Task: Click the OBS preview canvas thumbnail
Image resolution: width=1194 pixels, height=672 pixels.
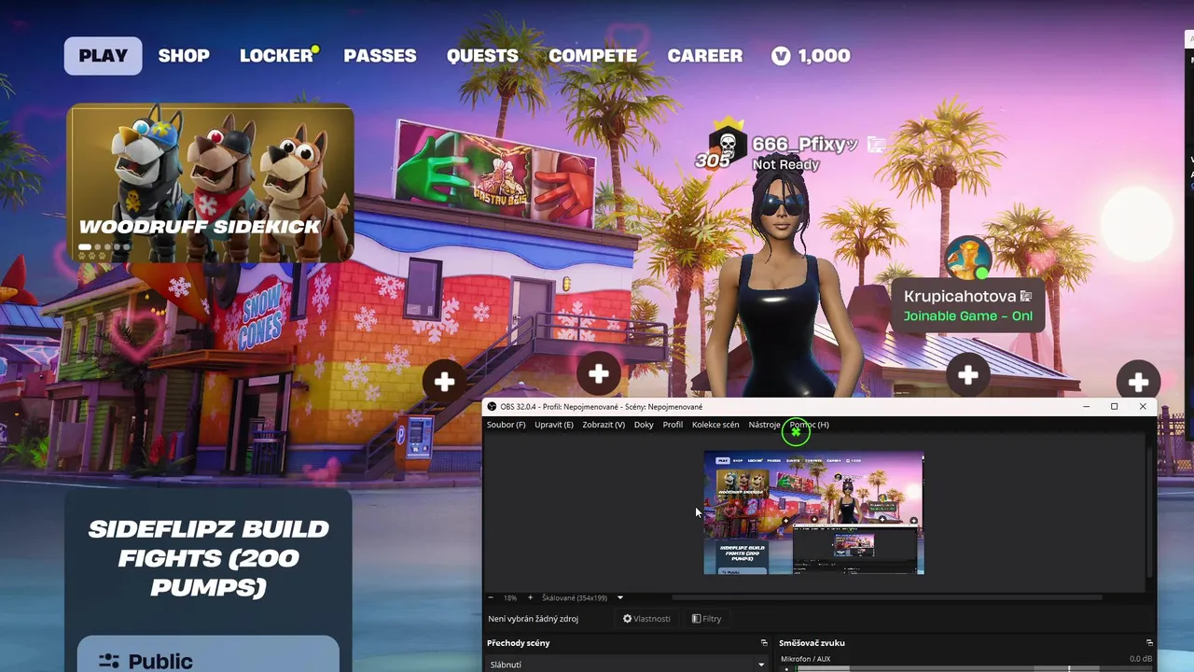Action: click(813, 512)
